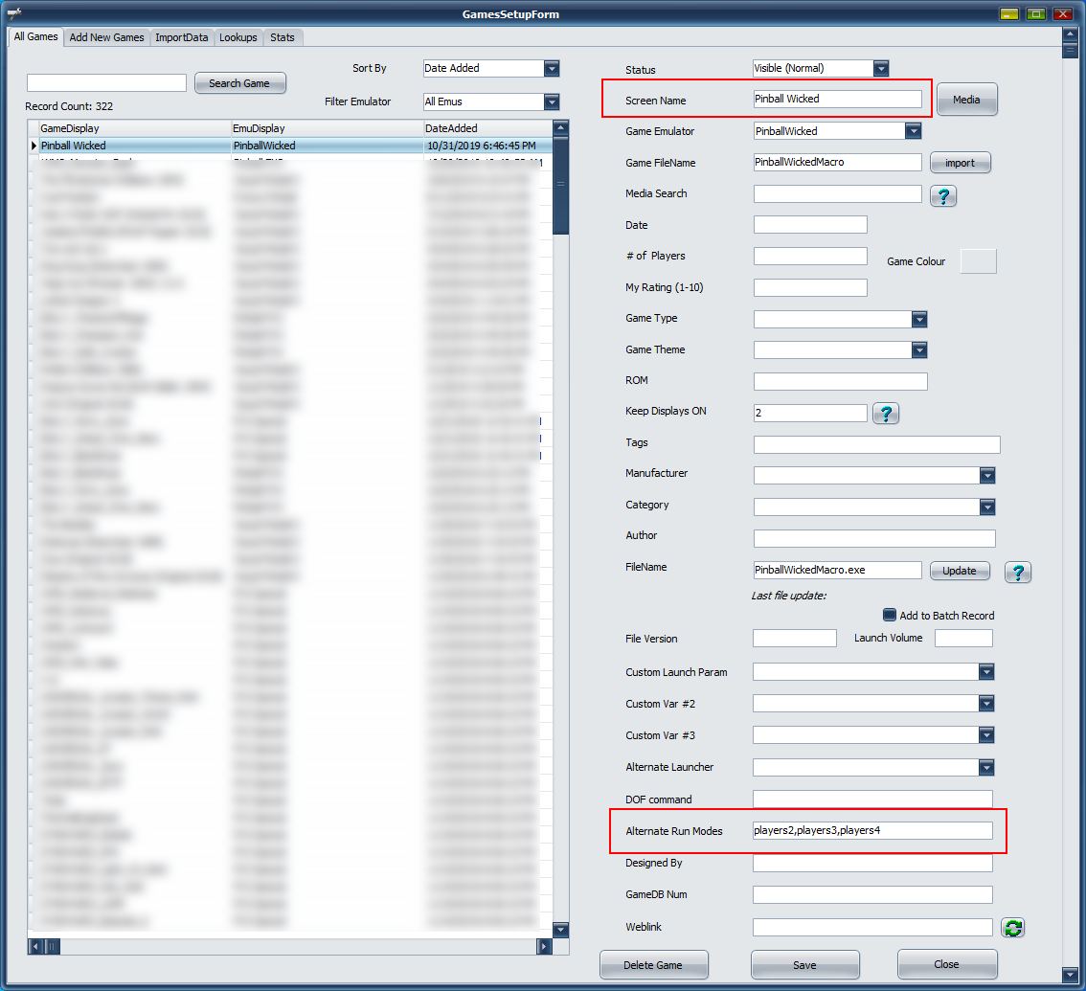The width and height of the screenshot is (1086, 991).
Task: Click the Delete Game button
Action: [x=653, y=965]
